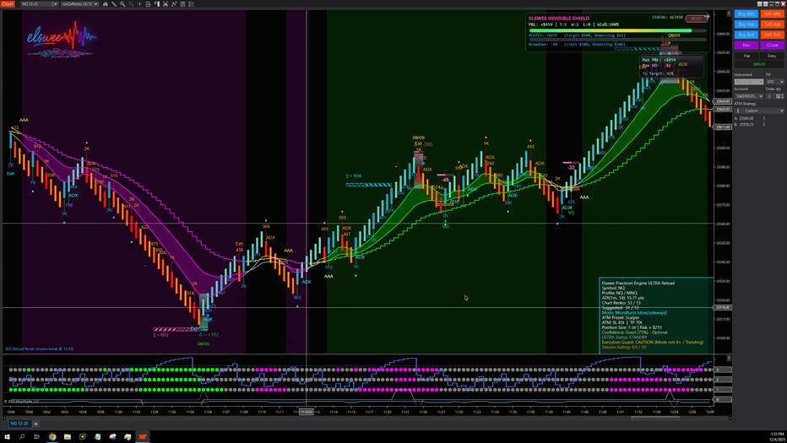
Task: Click the Buy Mkt button
Action: 746,14
